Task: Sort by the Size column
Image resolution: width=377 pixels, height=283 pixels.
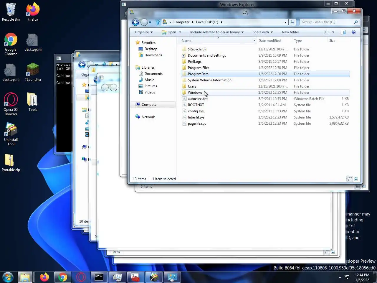Action: [339, 41]
